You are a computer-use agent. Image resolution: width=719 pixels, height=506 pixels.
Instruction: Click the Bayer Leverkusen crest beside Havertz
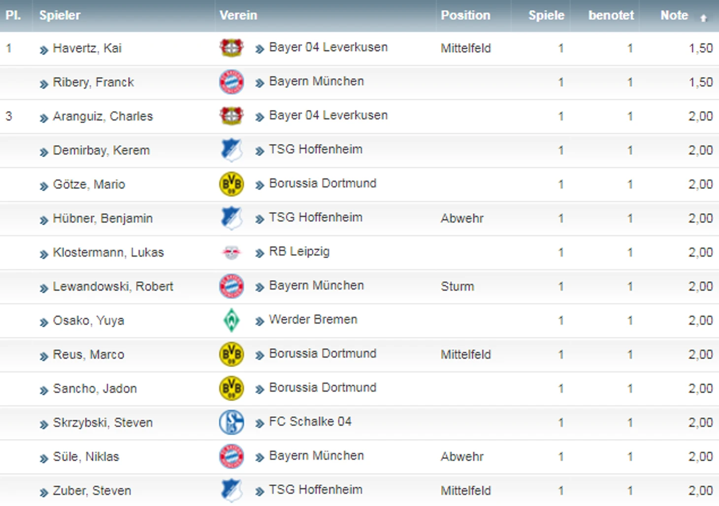[x=231, y=48]
